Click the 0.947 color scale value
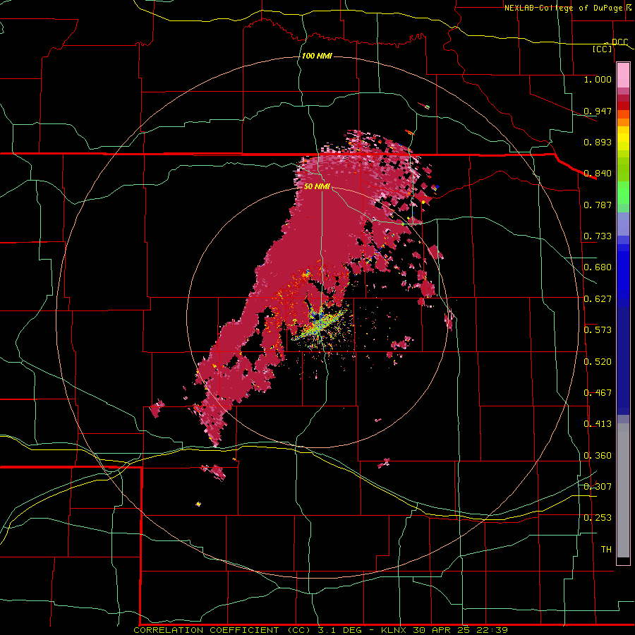The image size is (635, 635). (598, 111)
